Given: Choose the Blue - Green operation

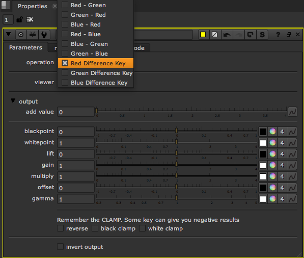Looking at the screenshot, I should coord(89,44).
